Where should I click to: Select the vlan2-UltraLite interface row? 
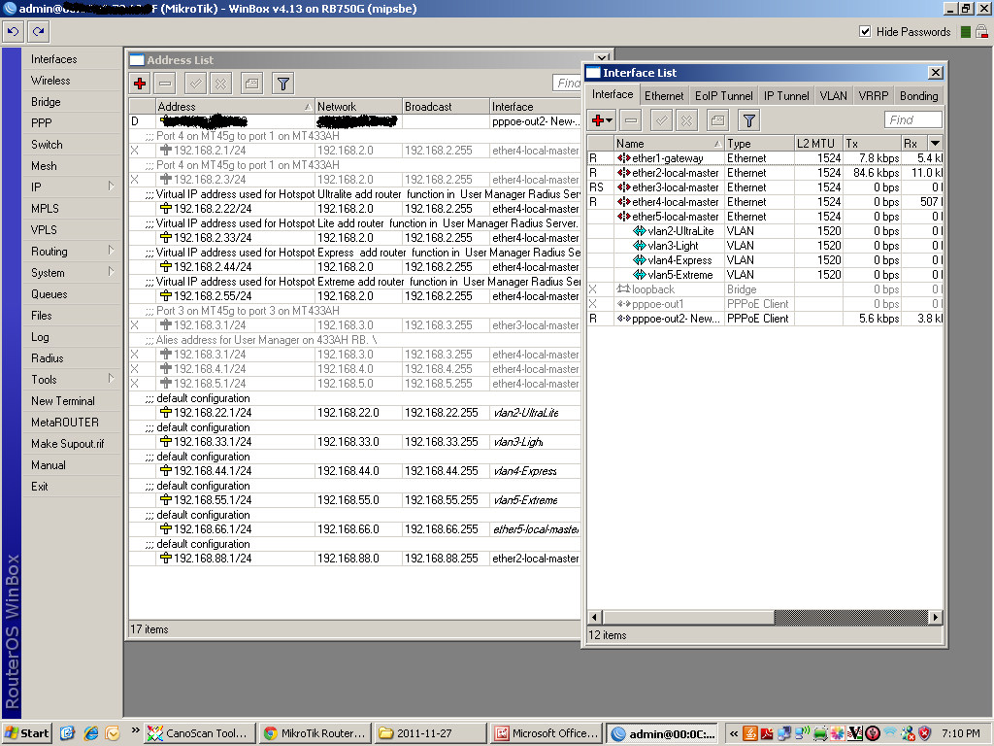point(765,231)
